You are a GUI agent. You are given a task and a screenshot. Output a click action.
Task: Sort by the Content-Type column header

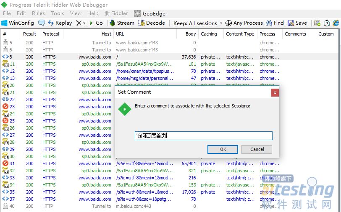pyautogui.click(x=240, y=34)
